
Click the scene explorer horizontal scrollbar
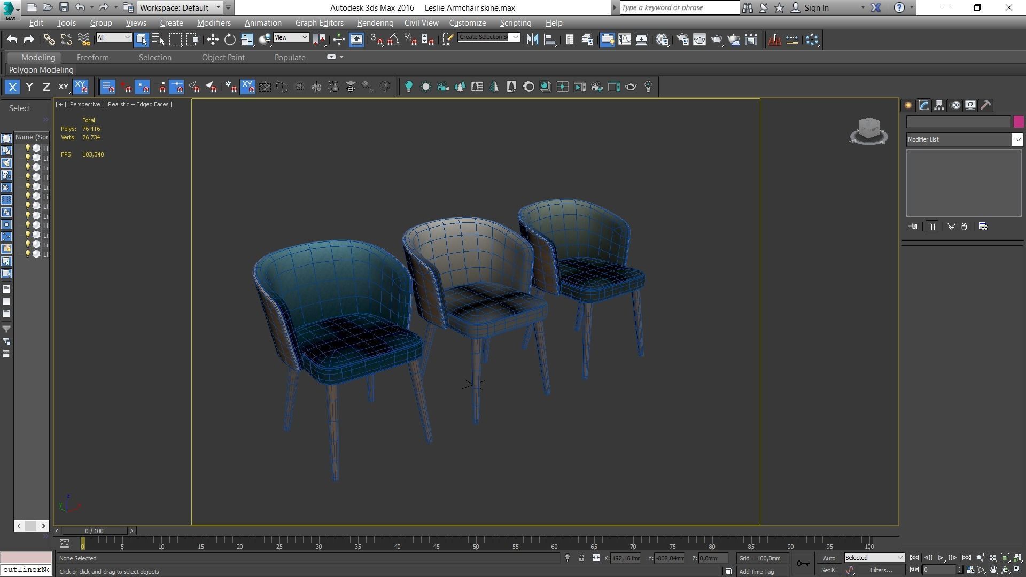click(x=32, y=526)
